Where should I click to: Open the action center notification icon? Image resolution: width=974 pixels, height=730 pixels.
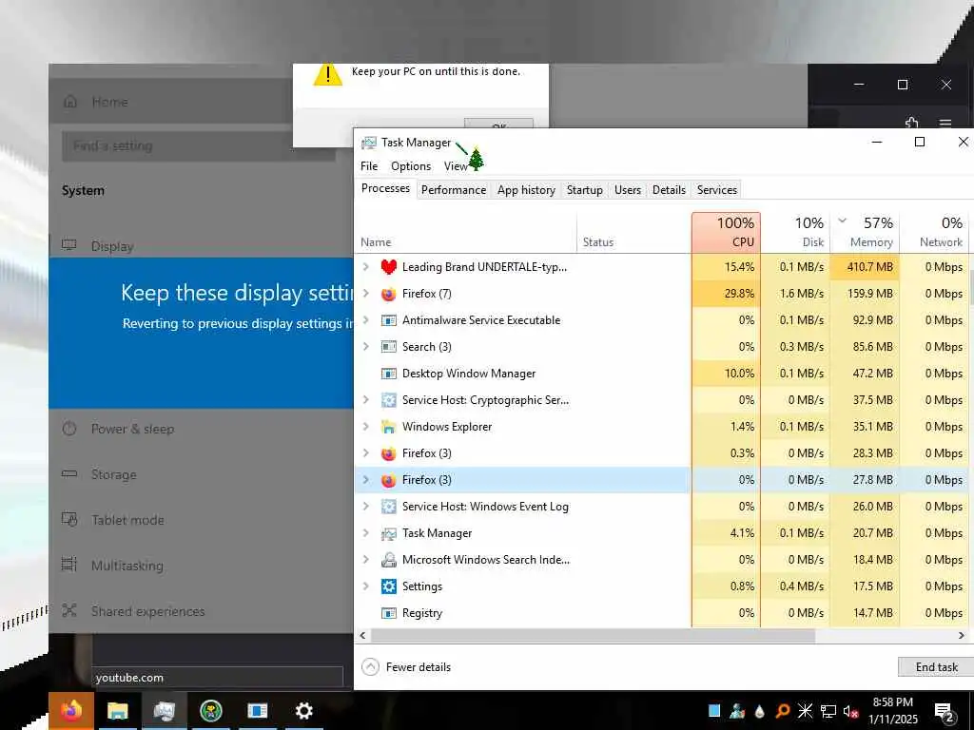tap(945, 712)
